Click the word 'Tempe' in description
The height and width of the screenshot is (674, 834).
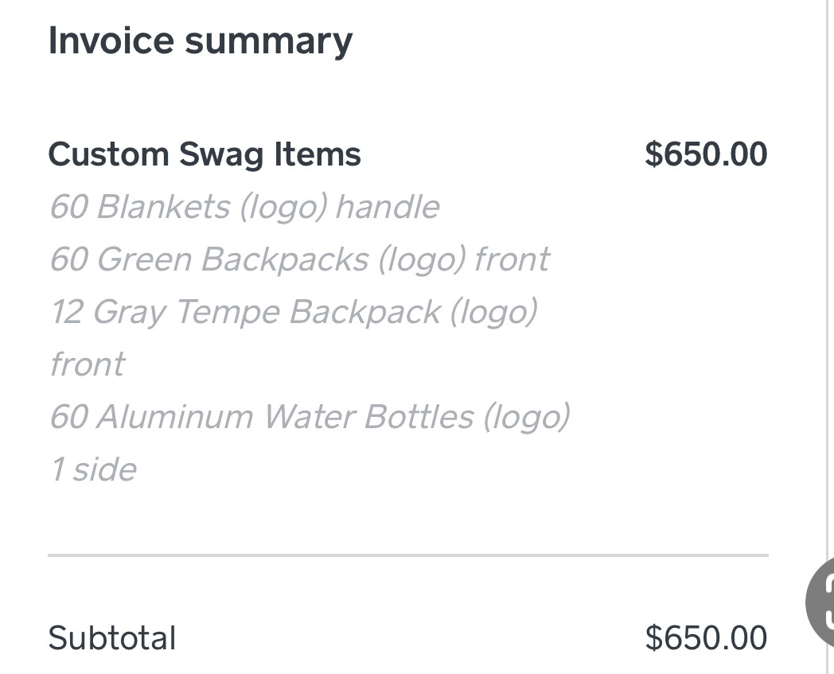pyautogui.click(x=226, y=312)
